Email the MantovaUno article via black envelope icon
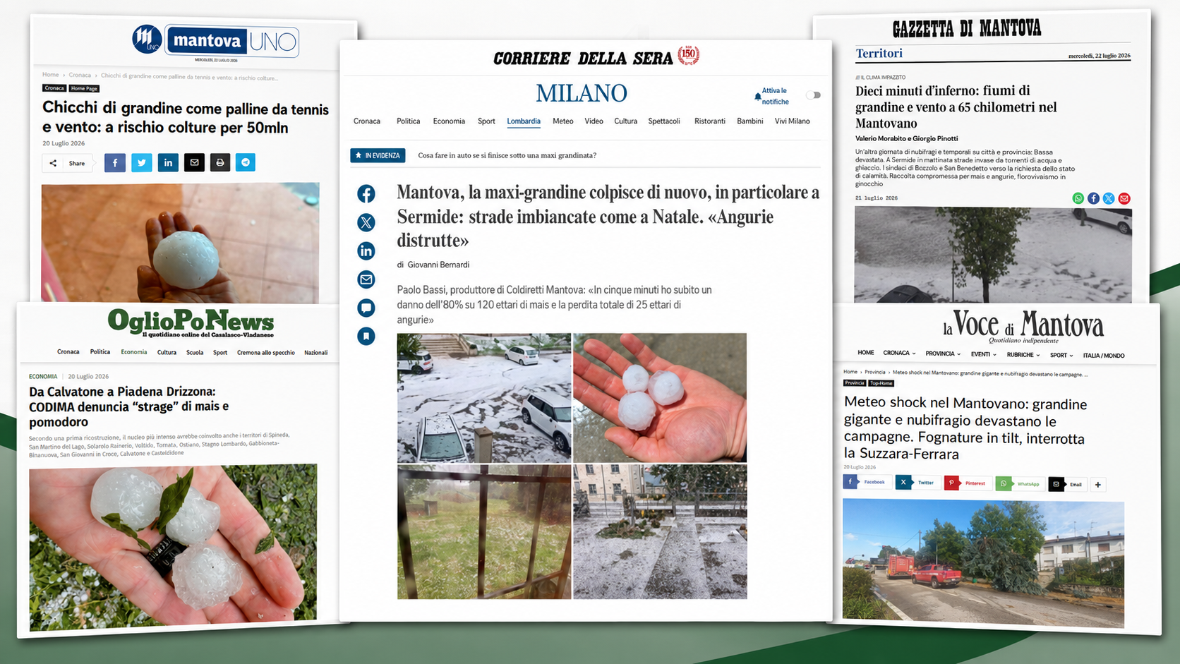The height and width of the screenshot is (664, 1180). [x=194, y=162]
